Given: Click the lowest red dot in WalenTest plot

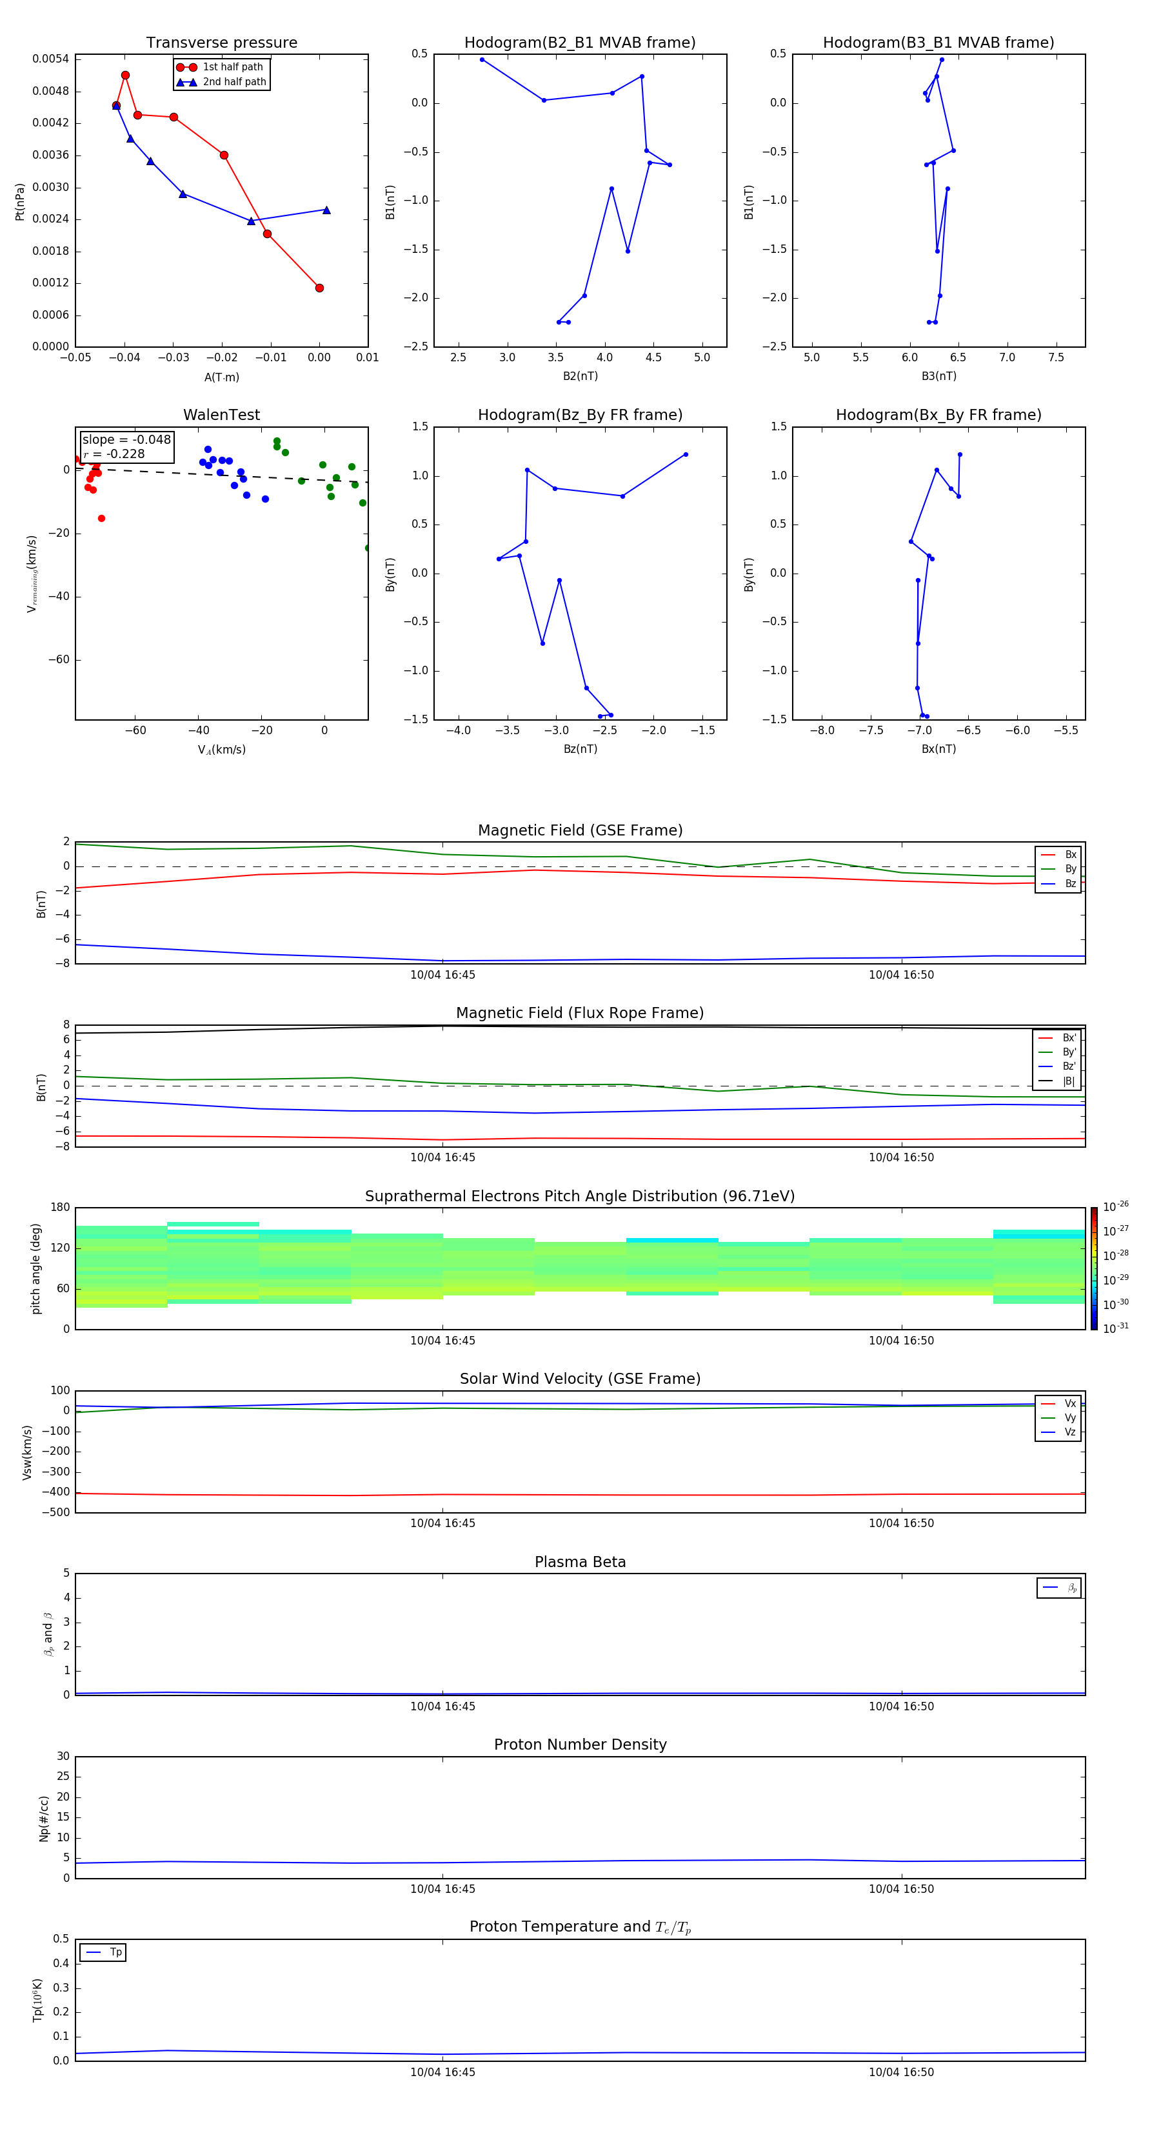Looking at the screenshot, I should point(102,518).
